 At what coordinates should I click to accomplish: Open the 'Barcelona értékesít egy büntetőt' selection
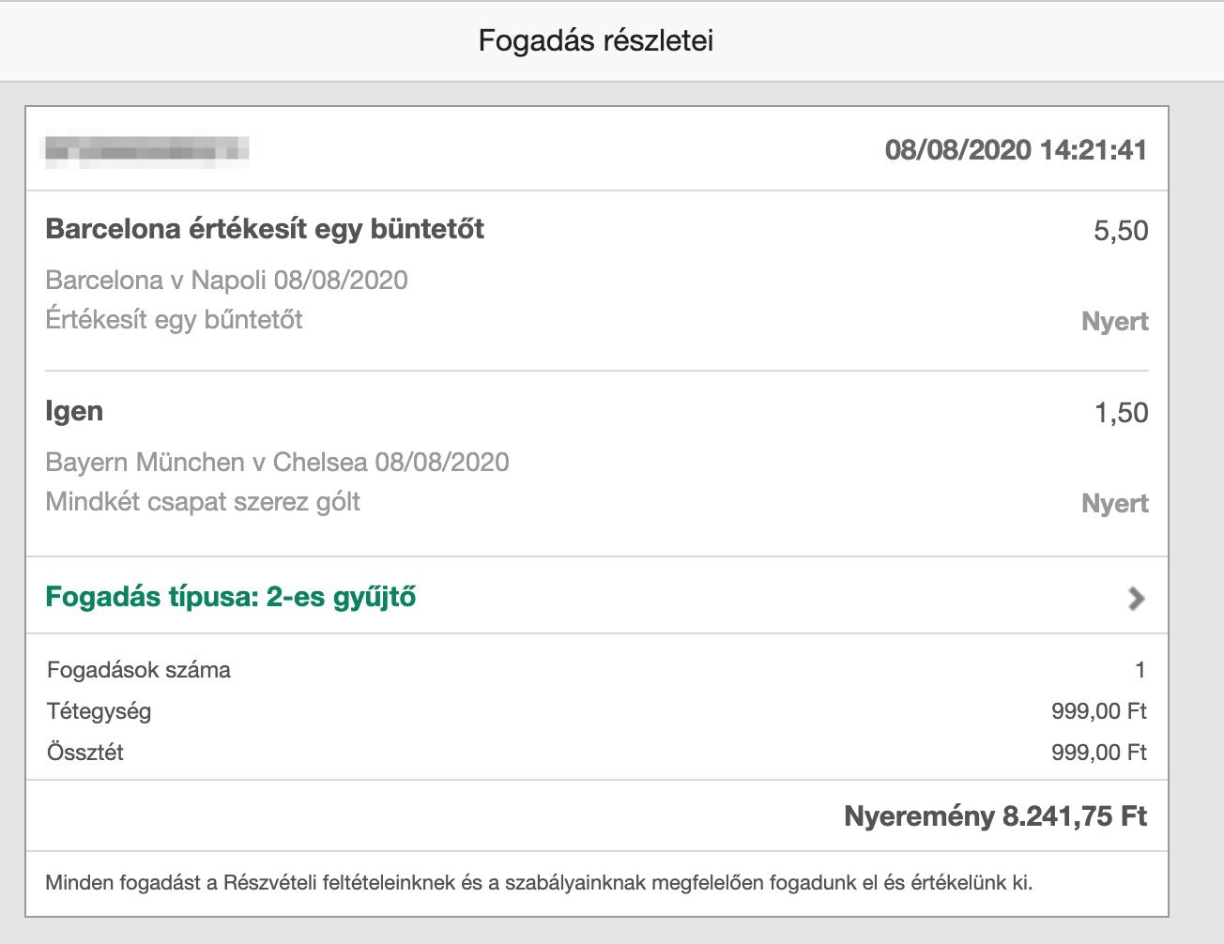tap(265, 230)
